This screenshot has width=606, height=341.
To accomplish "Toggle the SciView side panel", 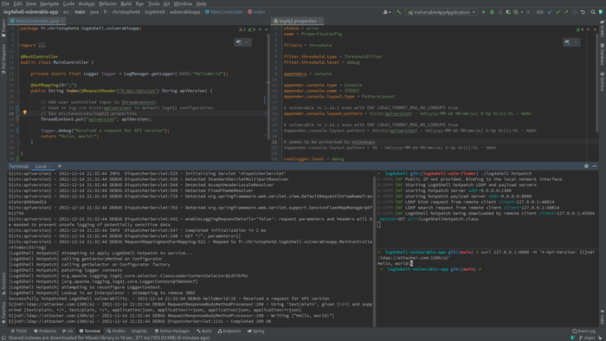I will tap(603, 82).
